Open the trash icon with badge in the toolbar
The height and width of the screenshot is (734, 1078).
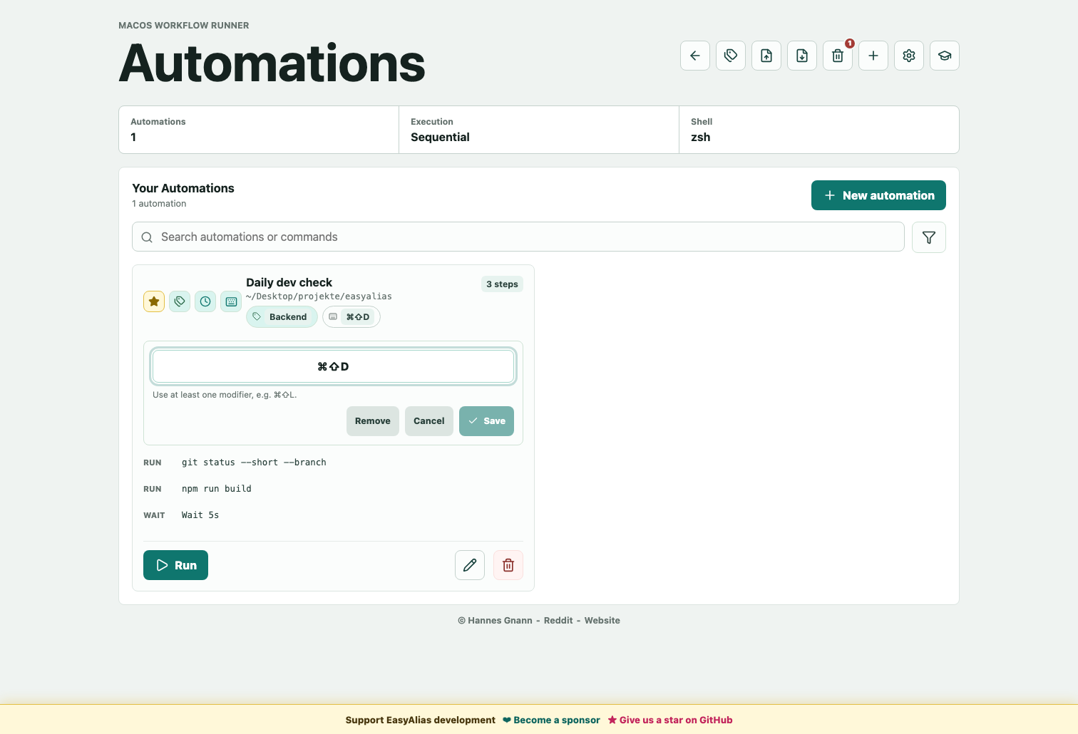(838, 56)
